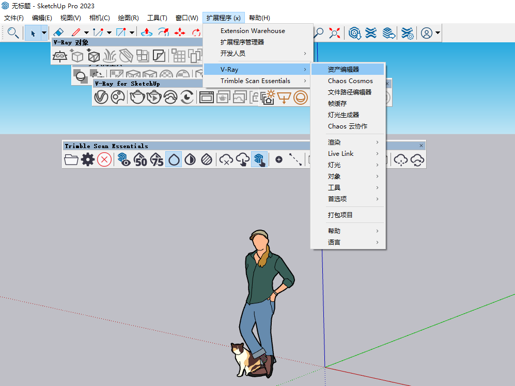This screenshot has height=386, width=515.
Task: Expand the Line tool dropdown arrow
Action: (x=86, y=33)
